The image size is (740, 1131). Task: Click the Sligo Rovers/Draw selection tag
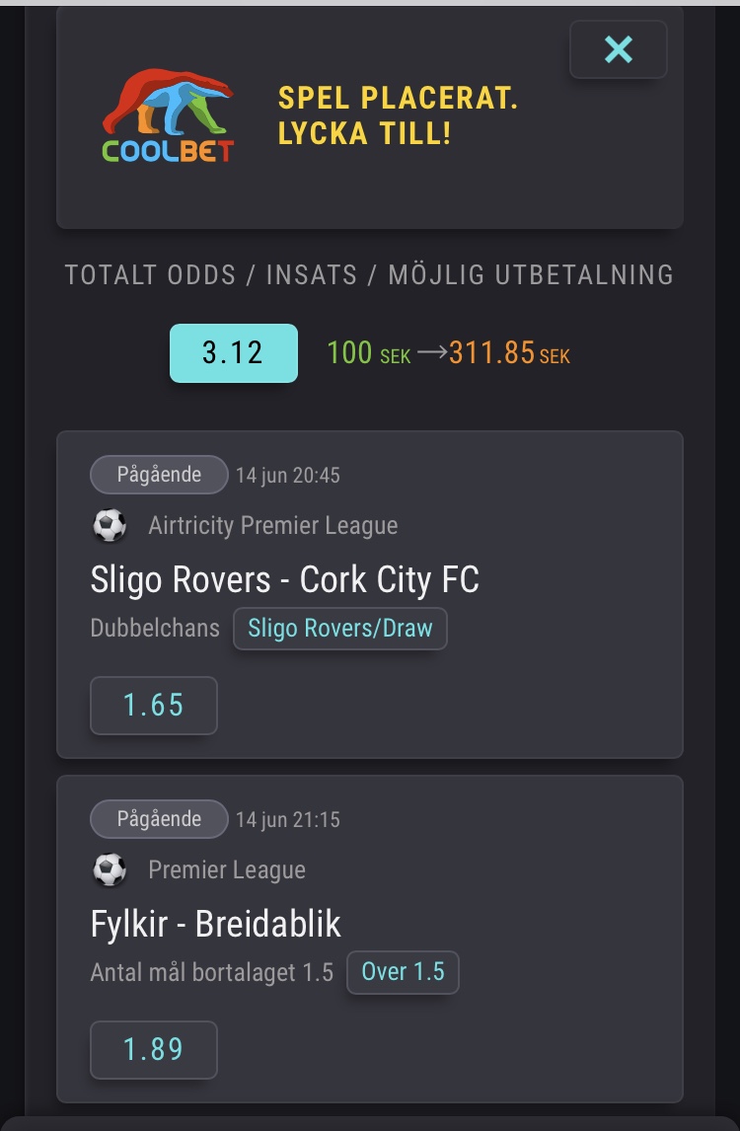pyautogui.click(x=340, y=629)
